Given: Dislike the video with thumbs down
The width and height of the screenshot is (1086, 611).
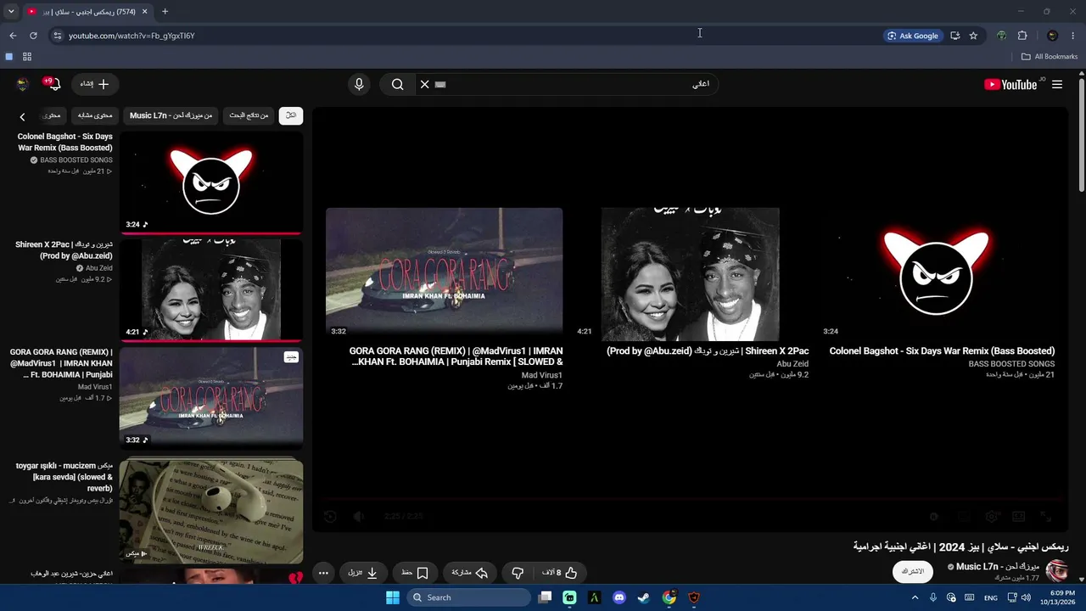Looking at the screenshot, I should [x=518, y=573].
